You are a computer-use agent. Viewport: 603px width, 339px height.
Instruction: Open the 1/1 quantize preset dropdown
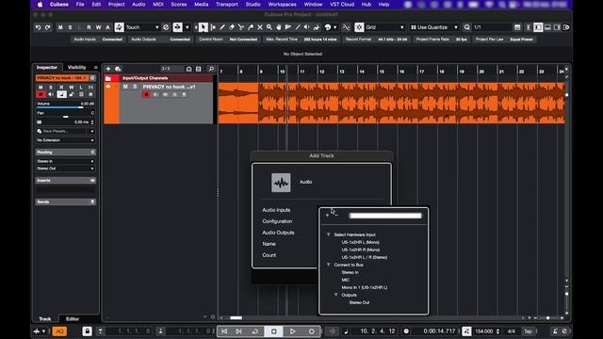(491, 27)
